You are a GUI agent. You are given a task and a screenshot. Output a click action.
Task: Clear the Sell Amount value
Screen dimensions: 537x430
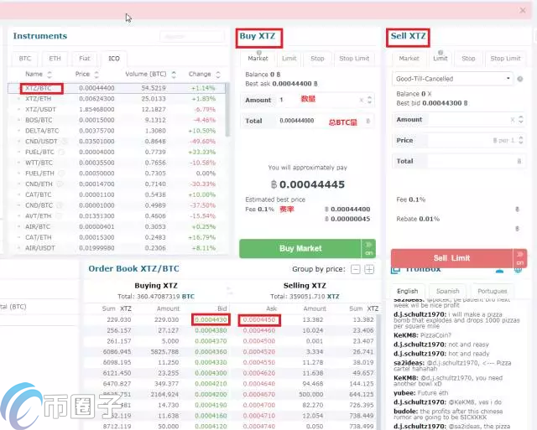(513, 120)
